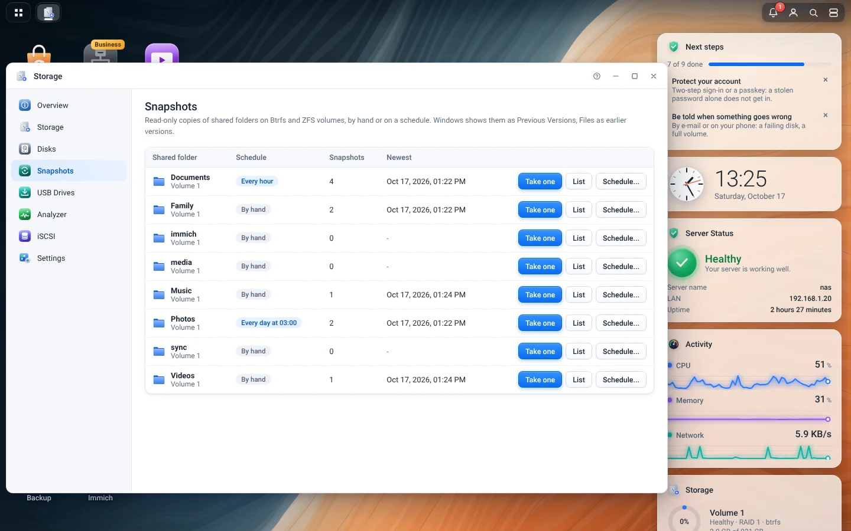Open the Overview section
This screenshot has width=851, height=531.
click(x=69, y=106)
